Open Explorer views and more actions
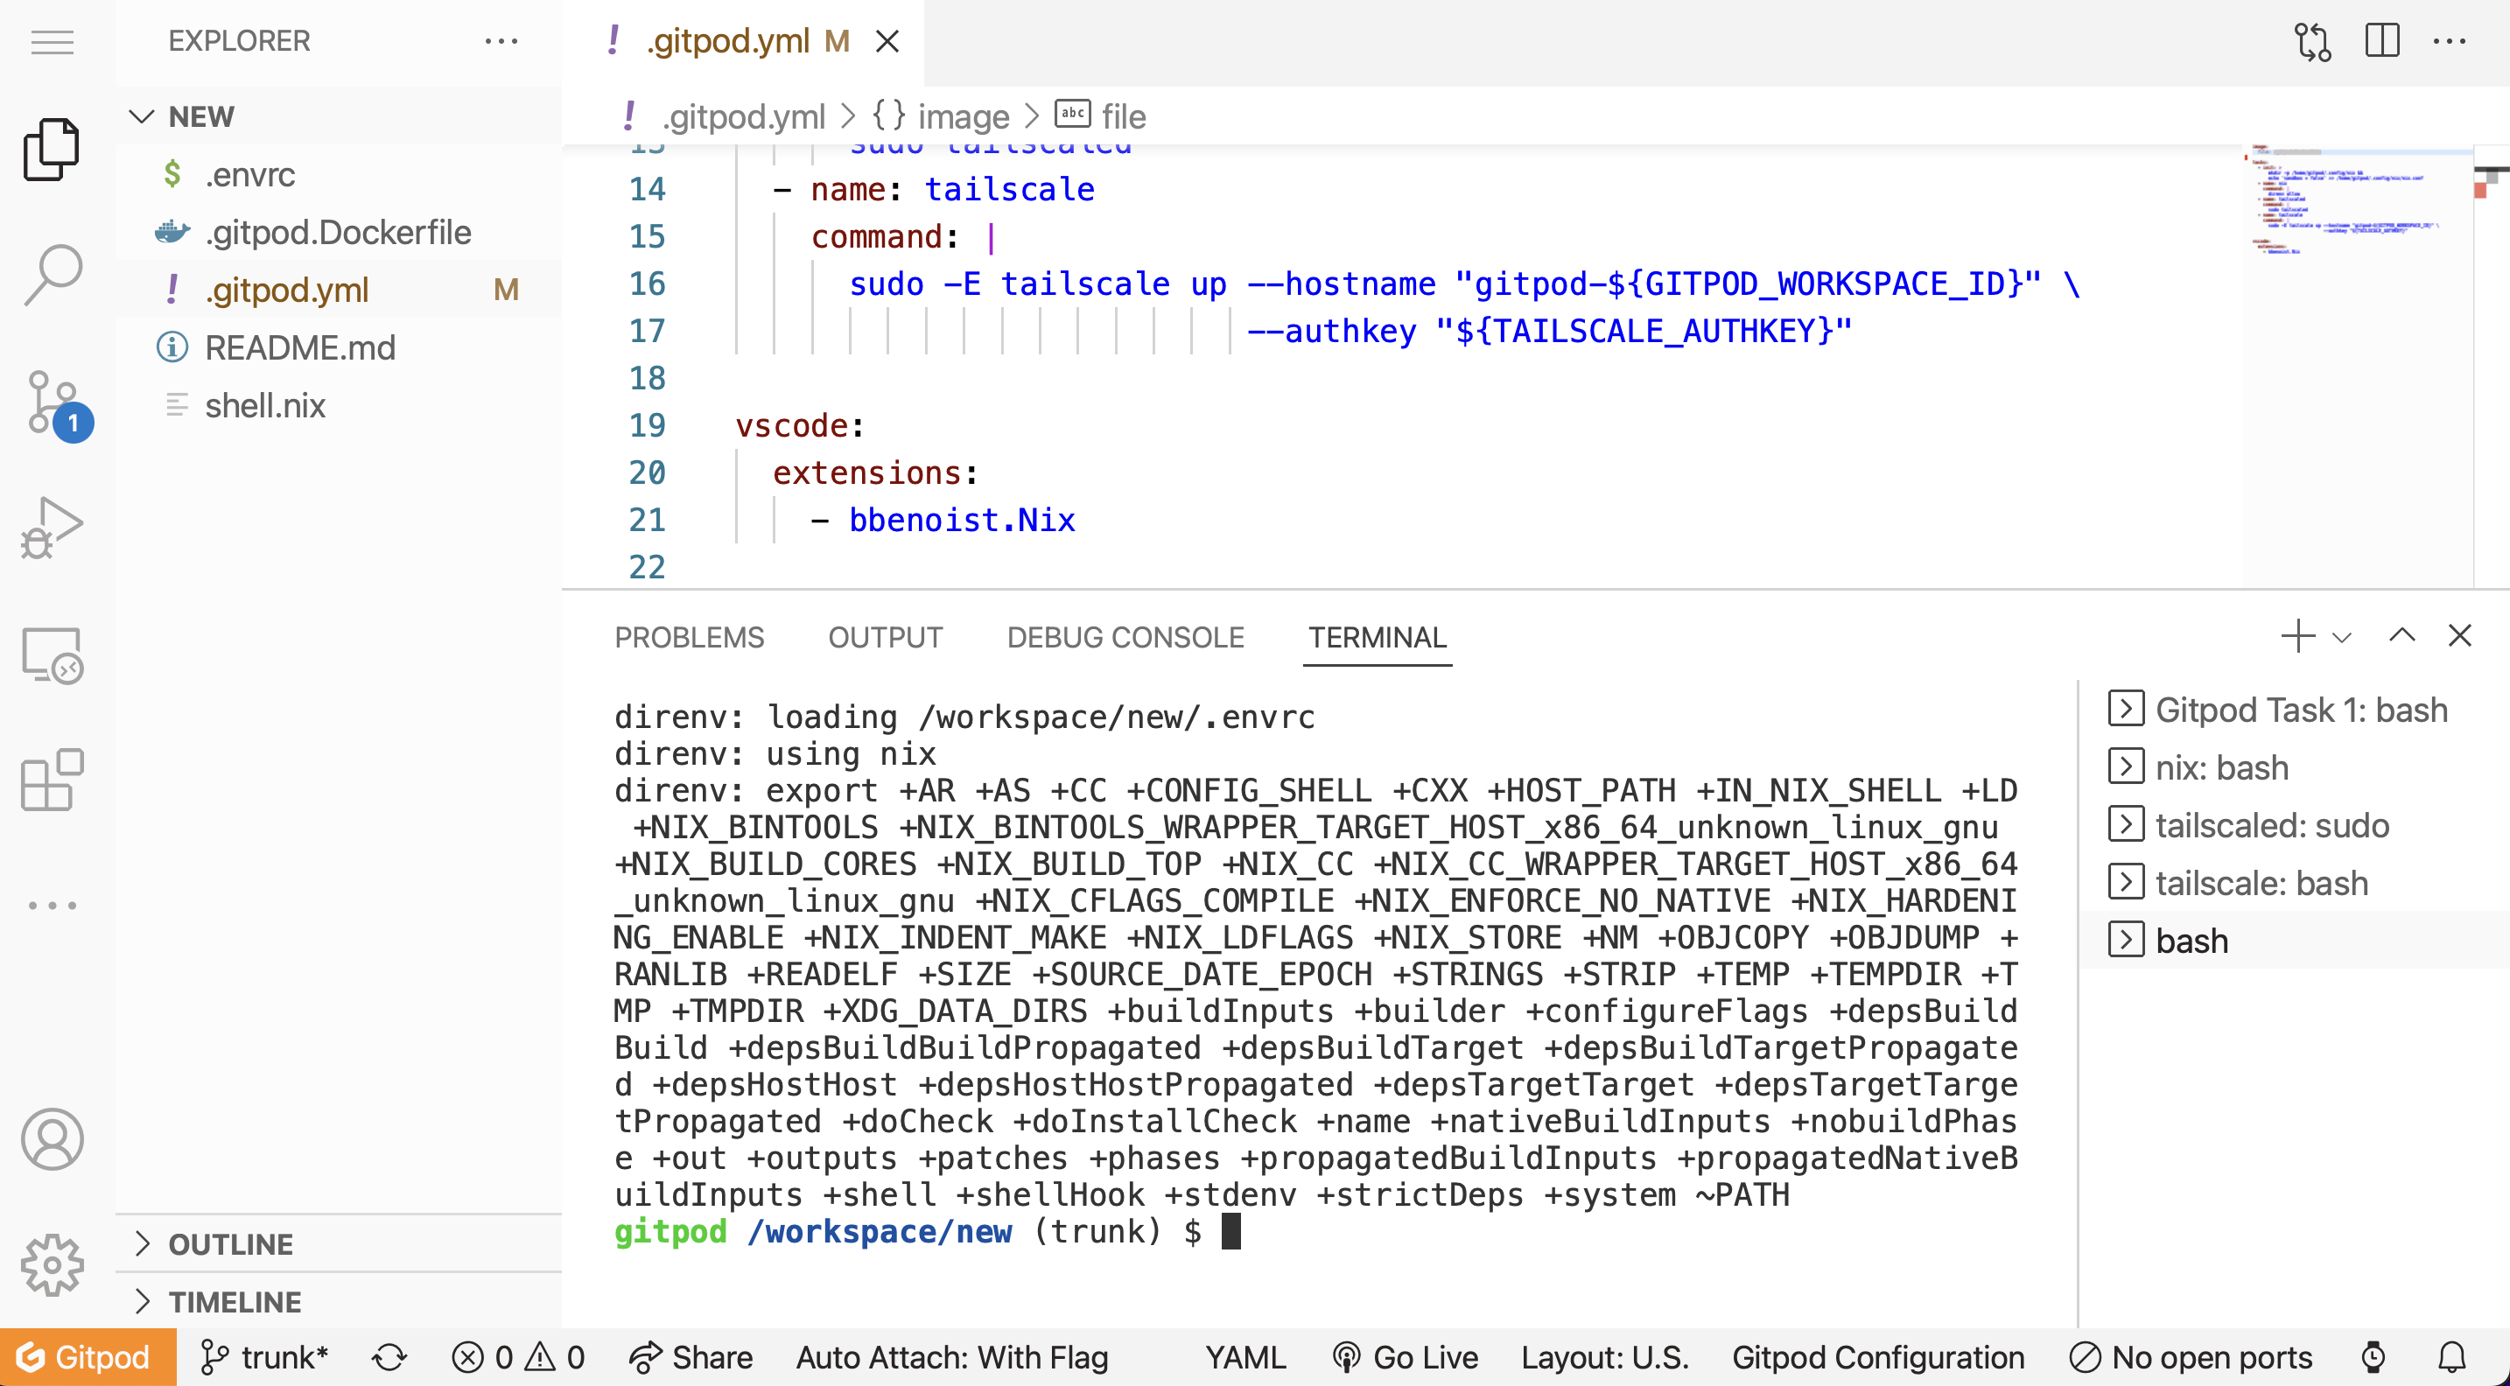Viewport: 2510px width, 1386px height. (x=501, y=41)
